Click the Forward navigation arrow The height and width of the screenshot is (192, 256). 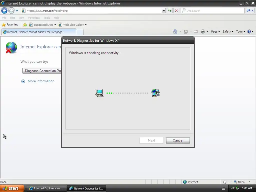tap(11, 11)
